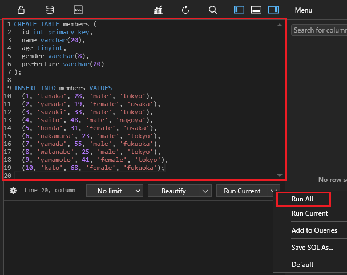Click the Run Current button
The image size is (347, 275).
(x=242, y=191)
